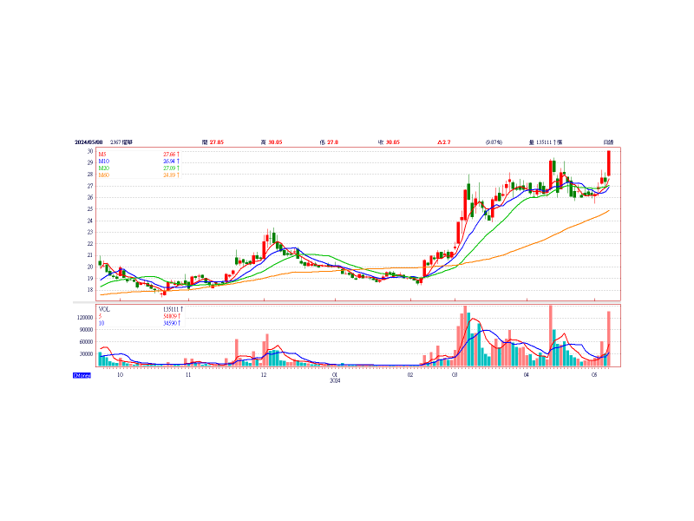Click the 2367 stock name in header
The width and height of the screenshot is (694, 521).
(x=122, y=142)
